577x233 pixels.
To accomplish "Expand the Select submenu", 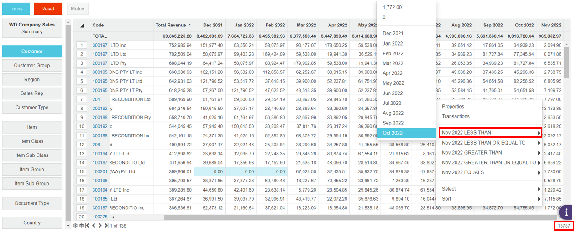I will 490,189.
